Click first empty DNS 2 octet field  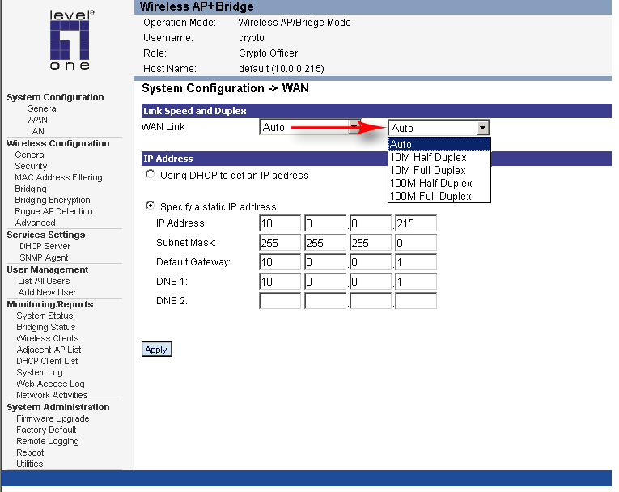point(280,300)
